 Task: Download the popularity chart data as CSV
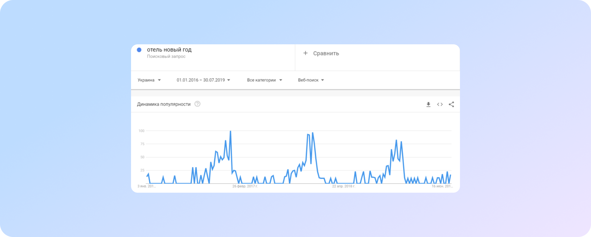click(428, 104)
